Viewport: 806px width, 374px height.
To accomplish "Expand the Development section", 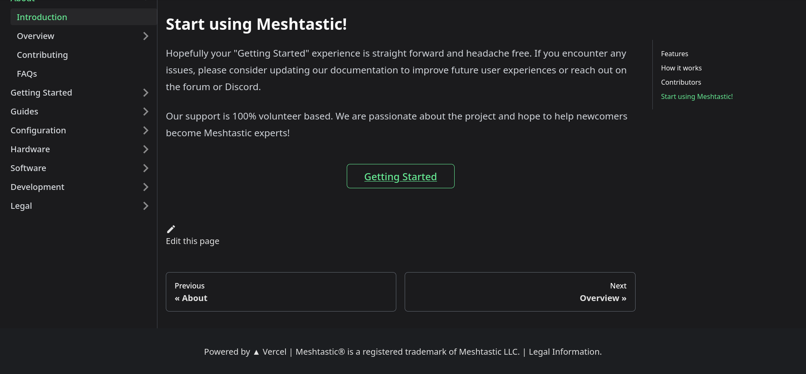I will [x=146, y=187].
